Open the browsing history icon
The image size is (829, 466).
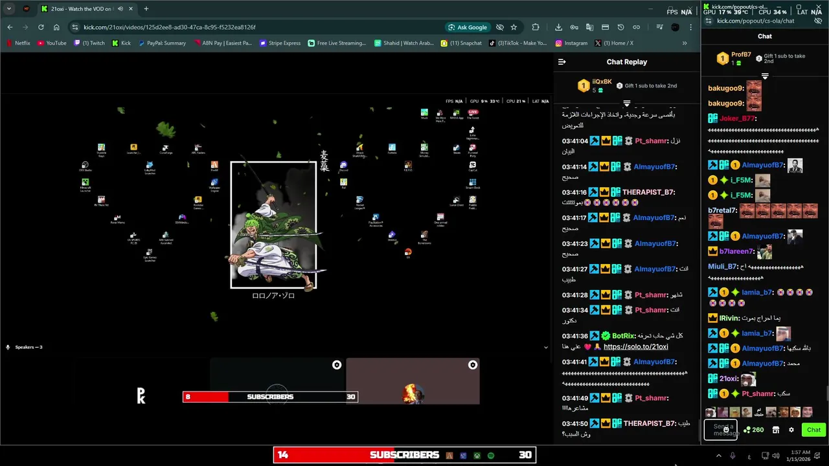620,27
